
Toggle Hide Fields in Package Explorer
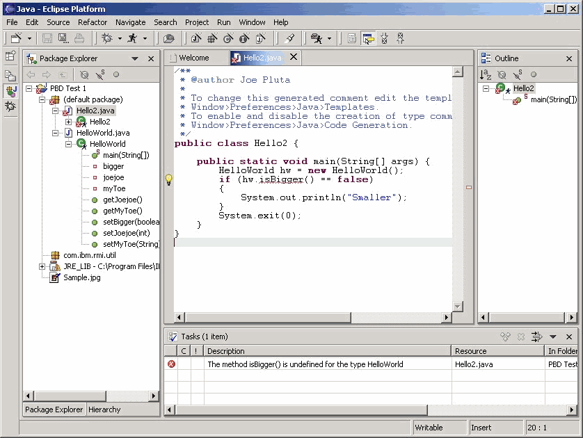[84, 74]
